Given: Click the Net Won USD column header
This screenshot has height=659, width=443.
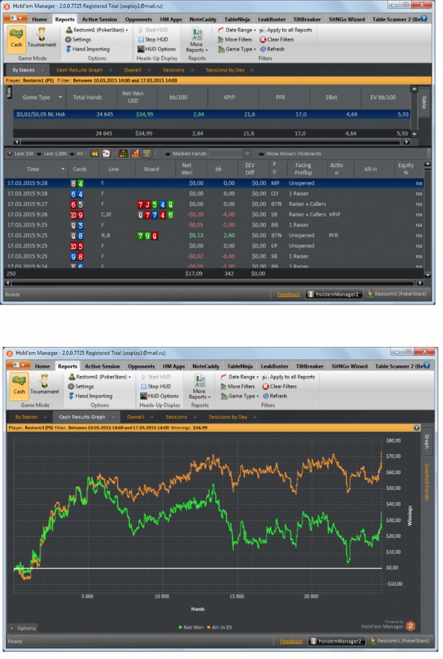Looking at the screenshot, I should pyautogui.click(x=133, y=97).
